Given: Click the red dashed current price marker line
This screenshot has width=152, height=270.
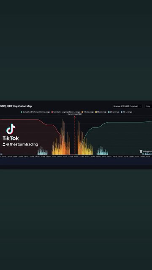Looking at the screenshot, I should 75,135.
